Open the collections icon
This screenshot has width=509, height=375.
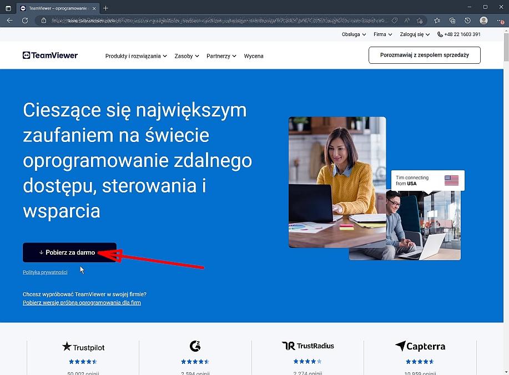click(x=452, y=21)
